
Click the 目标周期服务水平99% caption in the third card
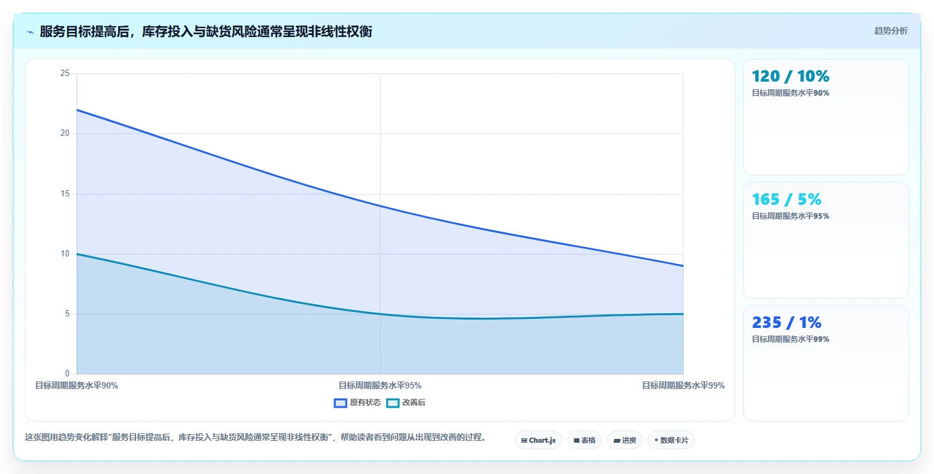(x=790, y=339)
